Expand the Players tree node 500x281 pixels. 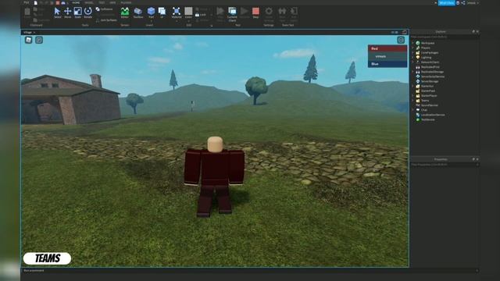pyautogui.click(x=413, y=48)
